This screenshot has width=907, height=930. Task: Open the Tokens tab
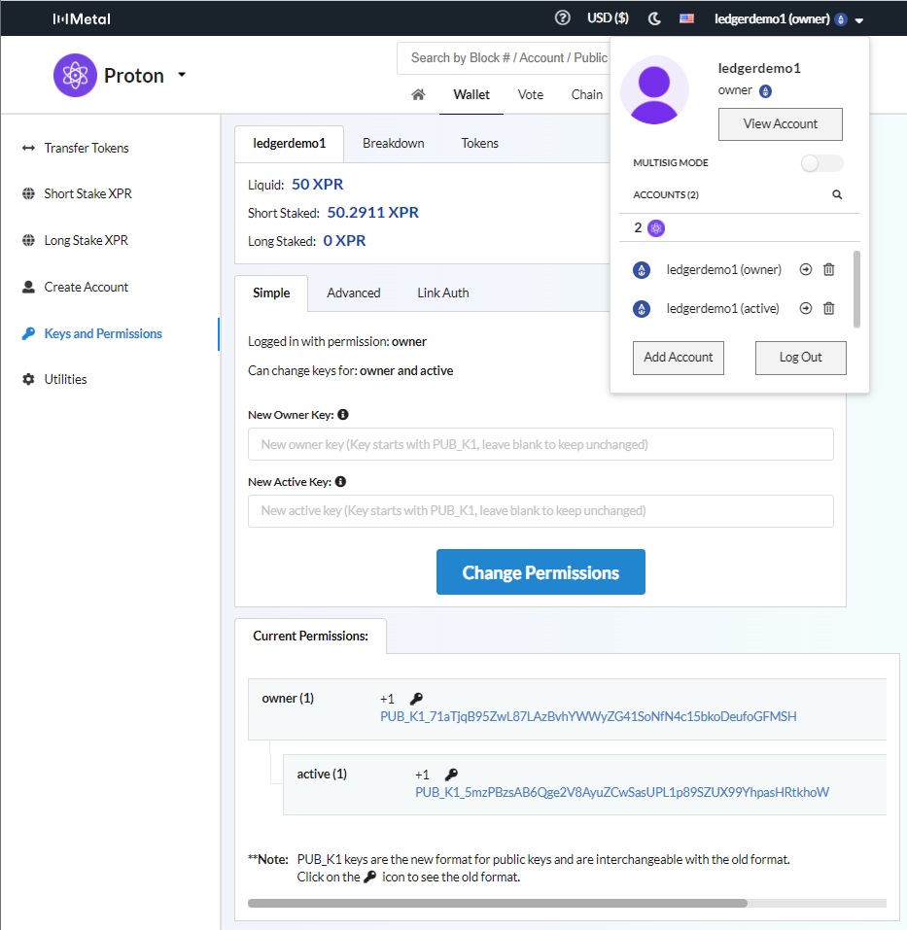(479, 143)
